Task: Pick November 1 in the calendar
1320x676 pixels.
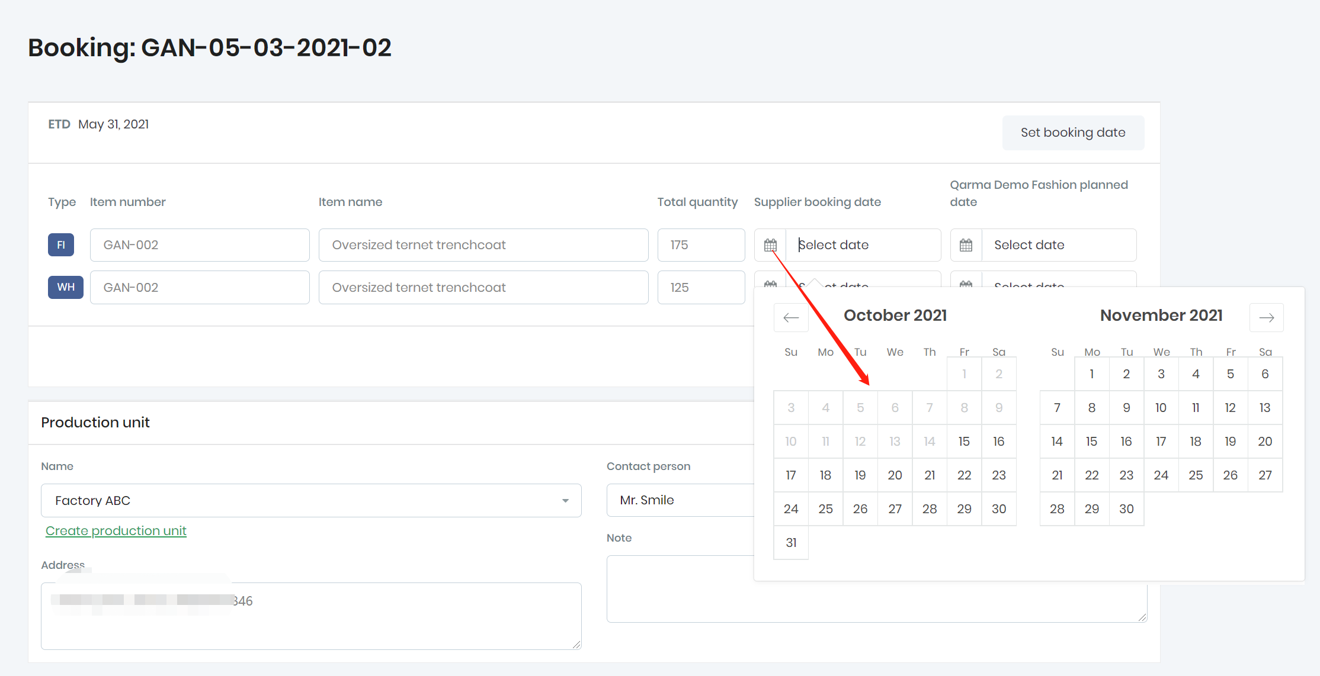Action: click(x=1091, y=374)
